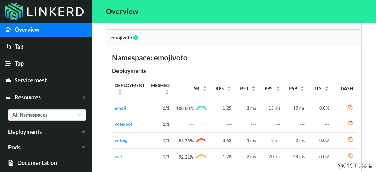Open Grafana dashboard for web

351,156
